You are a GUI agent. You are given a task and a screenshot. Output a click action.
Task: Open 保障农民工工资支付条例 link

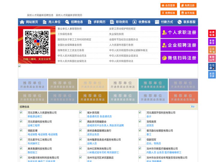pyautogui.click(x=71, y=50)
